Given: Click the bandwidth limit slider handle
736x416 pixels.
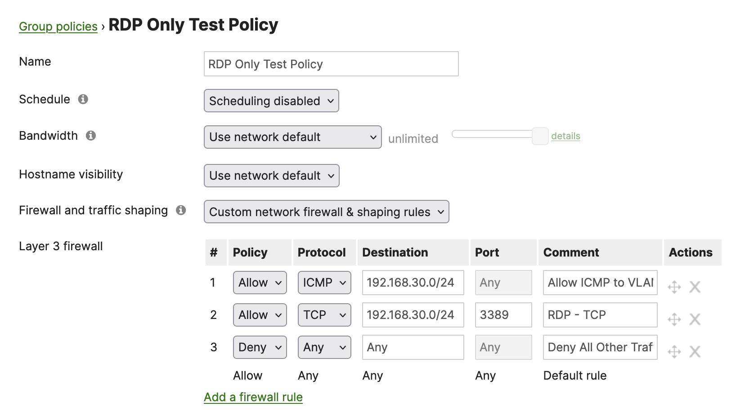Looking at the screenshot, I should [x=540, y=136].
